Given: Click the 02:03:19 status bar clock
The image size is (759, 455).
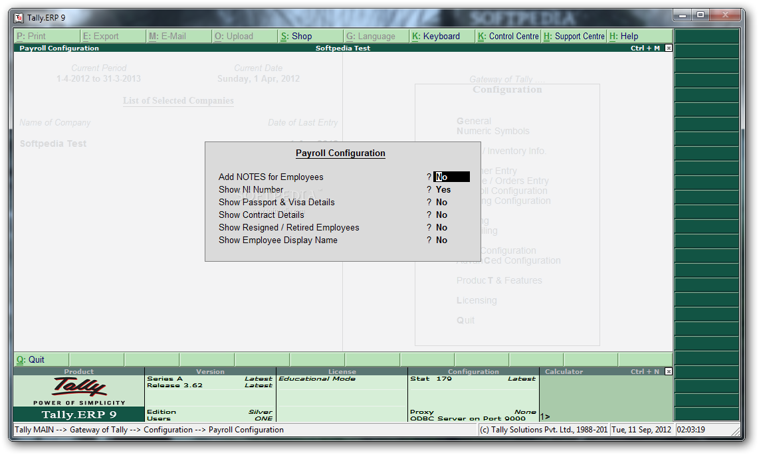Looking at the screenshot, I should pos(691,429).
